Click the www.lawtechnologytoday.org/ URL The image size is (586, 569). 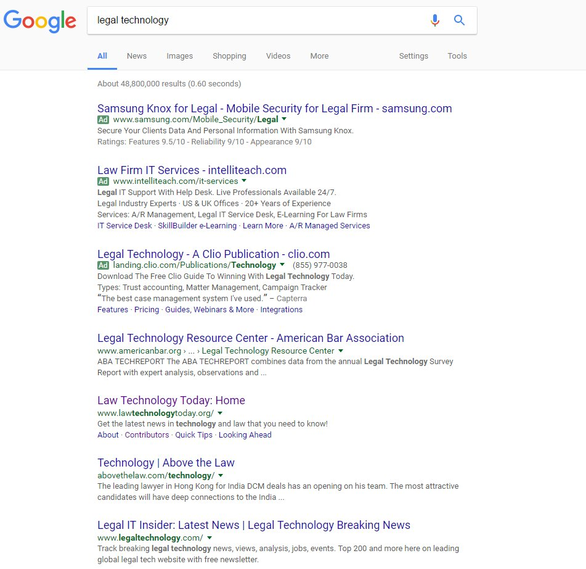[x=156, y=413]
